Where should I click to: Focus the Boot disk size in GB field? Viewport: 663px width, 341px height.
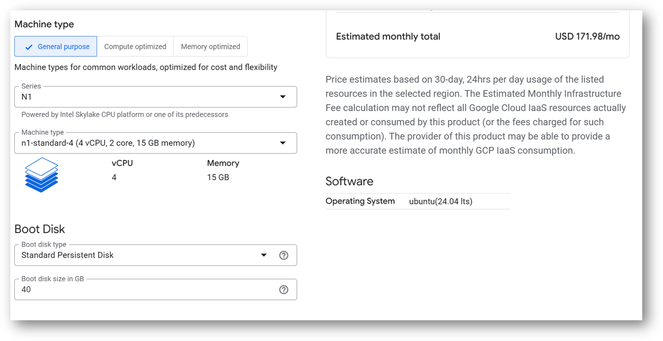143,290
